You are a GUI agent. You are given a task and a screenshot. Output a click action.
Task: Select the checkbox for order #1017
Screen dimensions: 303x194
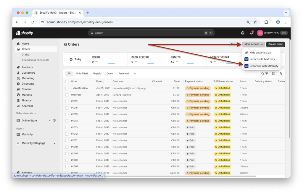tap(67, 101)
